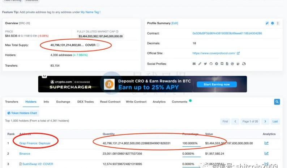Open the Twitter social profile icon
The height and width of the screenshot is (168, 287).
205,64
